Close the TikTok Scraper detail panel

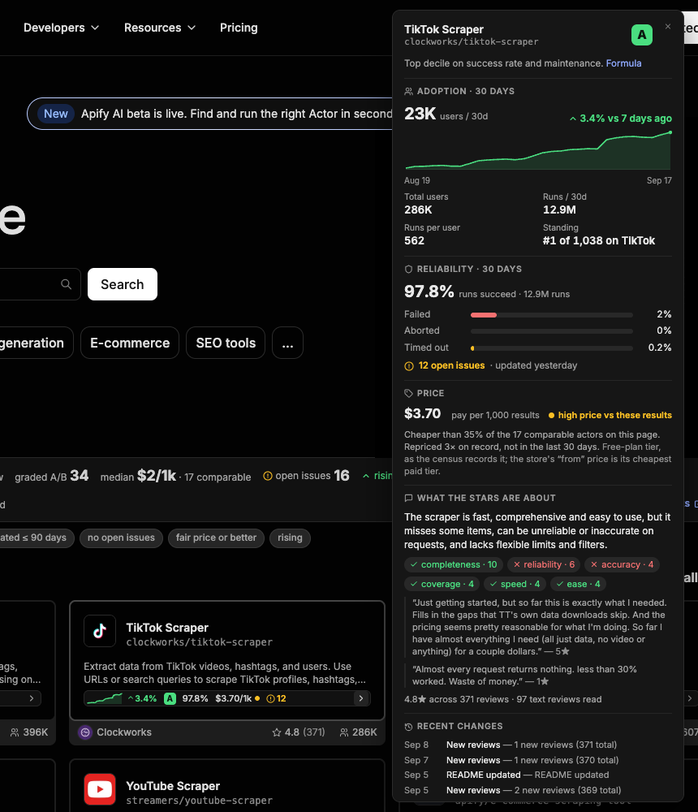click(x=668, y=27)
